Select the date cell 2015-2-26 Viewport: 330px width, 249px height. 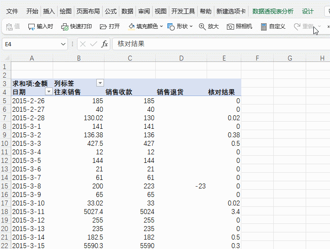click(x=32, y=101)
